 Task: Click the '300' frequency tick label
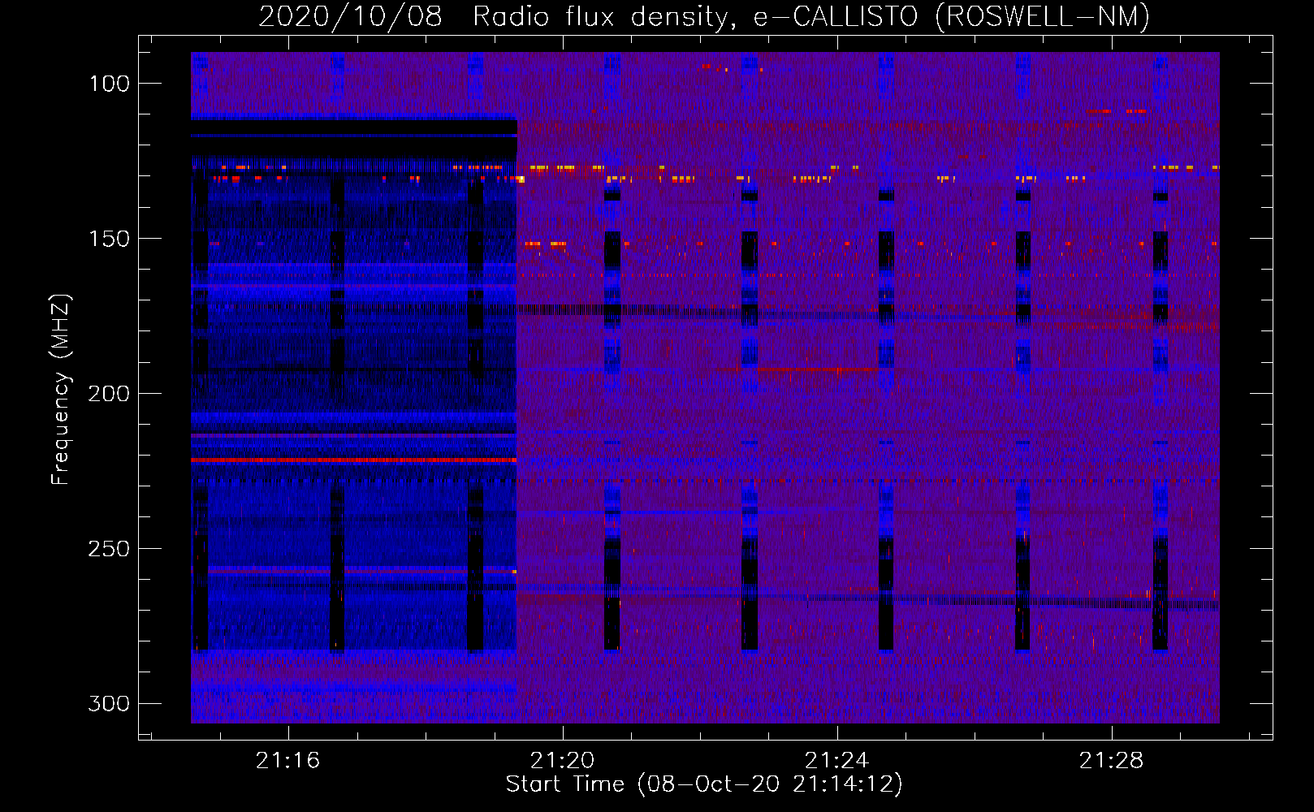[109, 703]
